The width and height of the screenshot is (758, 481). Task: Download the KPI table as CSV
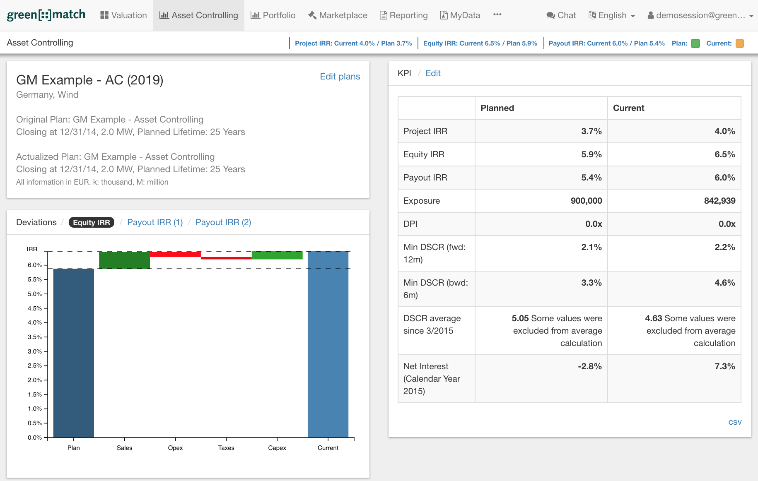pos(735,422)
